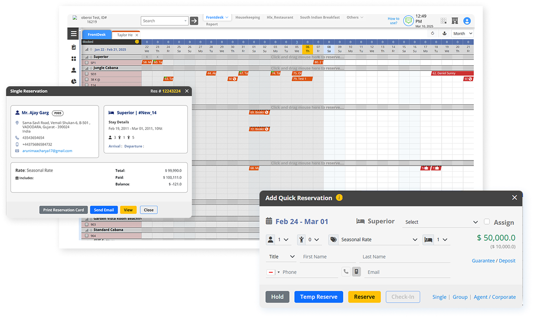Image resolution: width=533 pixels, height=318 pixels.
Task: Click the header Search box
Action: point(164,21)
